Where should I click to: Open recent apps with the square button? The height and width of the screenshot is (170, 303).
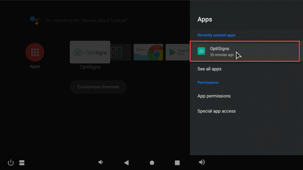(177, 162)
